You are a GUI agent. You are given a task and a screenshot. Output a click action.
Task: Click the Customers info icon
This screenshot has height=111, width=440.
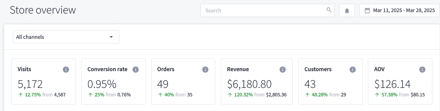pyautogui.click(x=353, y=70)
